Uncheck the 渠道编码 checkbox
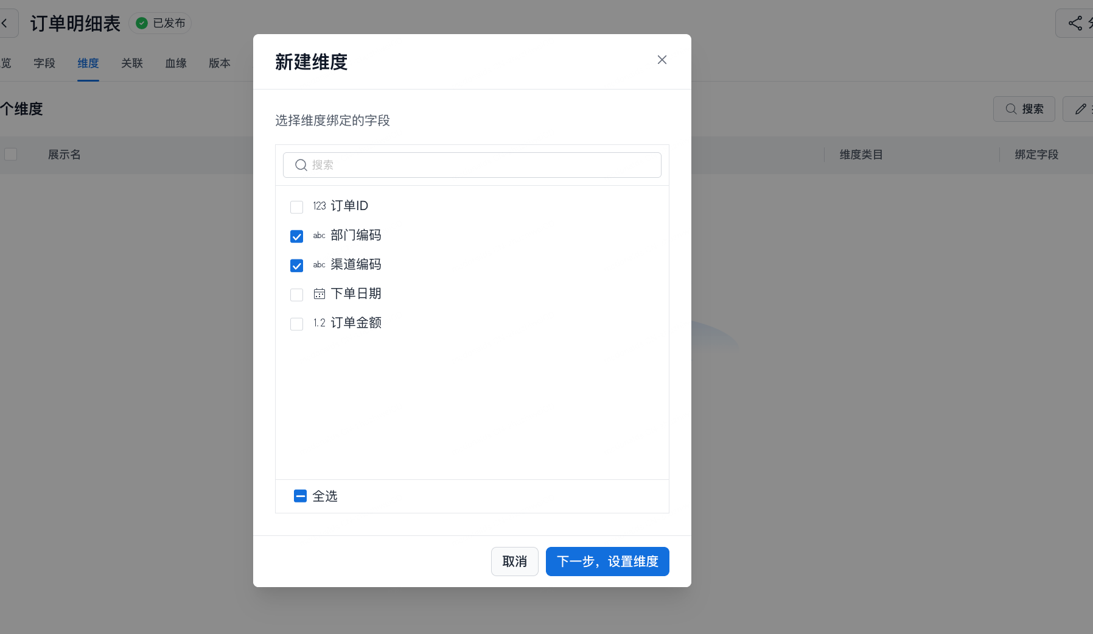 coord(297,266)
